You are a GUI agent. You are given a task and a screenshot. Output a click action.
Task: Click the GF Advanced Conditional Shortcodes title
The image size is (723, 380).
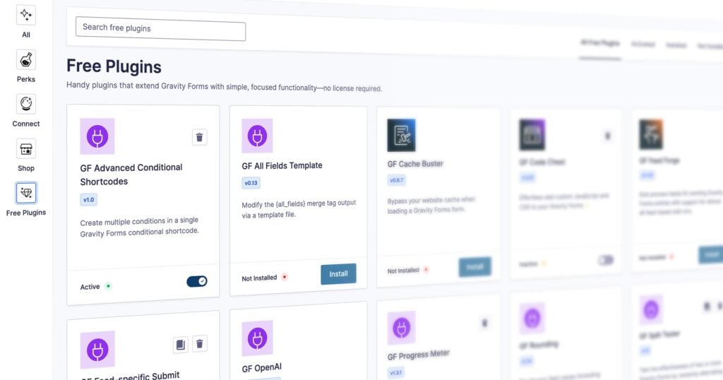[131, 174]
